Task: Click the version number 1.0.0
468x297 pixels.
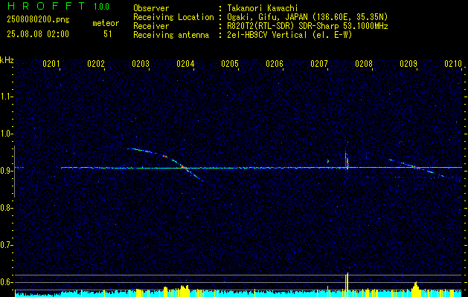Action: tap(101, 6)
